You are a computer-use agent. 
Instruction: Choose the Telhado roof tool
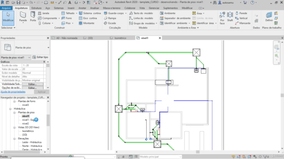(x=68, y=13)
